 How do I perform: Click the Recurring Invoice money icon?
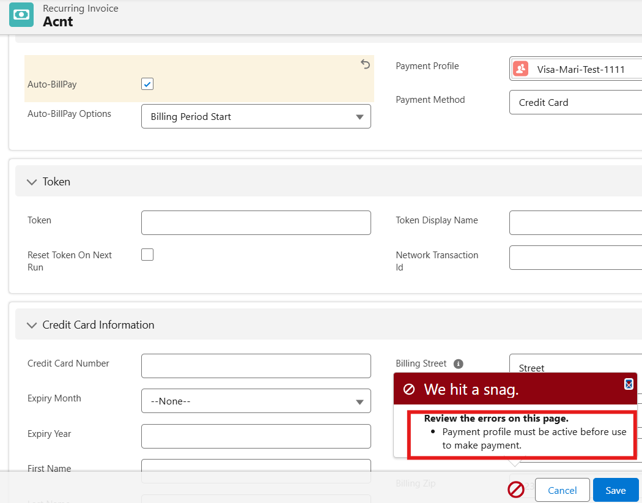tap(21, 15)
